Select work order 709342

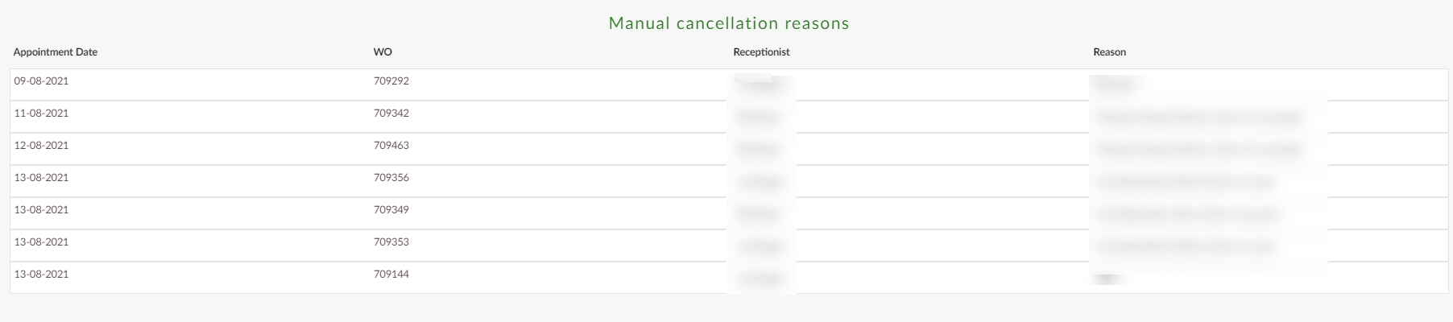click(391, 114)
